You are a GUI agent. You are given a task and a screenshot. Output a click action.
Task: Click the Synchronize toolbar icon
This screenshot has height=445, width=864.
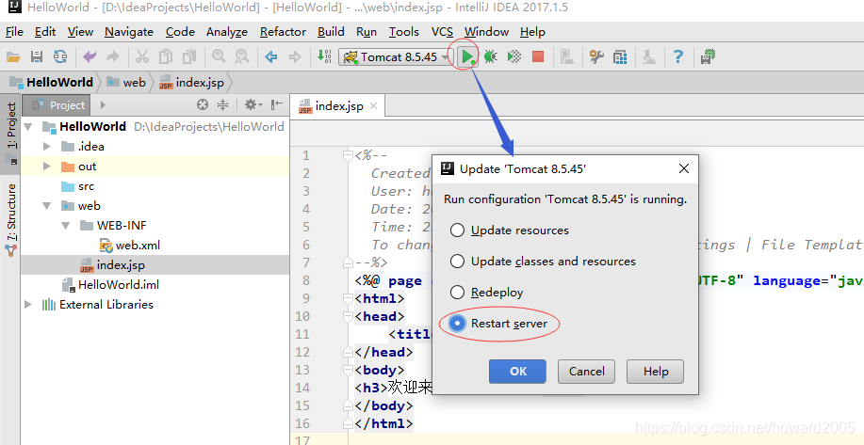[x=60, y=56]
